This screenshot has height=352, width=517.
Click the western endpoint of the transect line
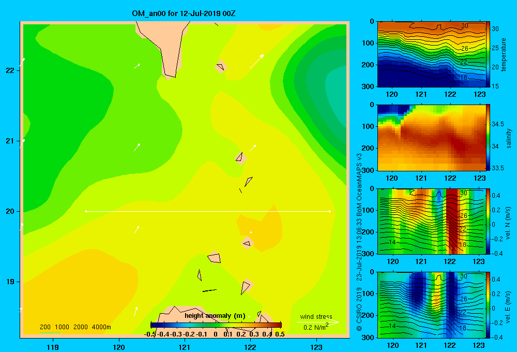(86, 211)
